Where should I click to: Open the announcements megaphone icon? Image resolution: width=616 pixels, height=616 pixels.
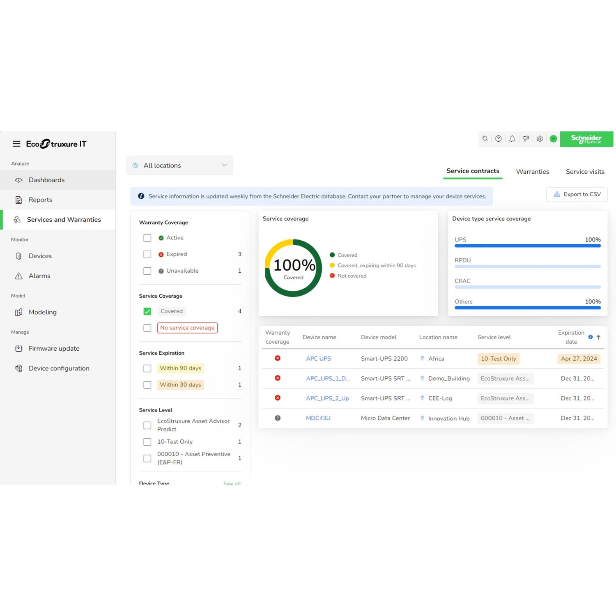coord(526,139)
